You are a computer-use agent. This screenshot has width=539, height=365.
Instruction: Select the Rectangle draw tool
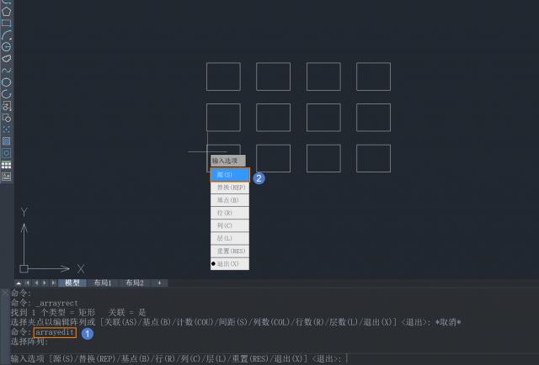click(6, 23)
